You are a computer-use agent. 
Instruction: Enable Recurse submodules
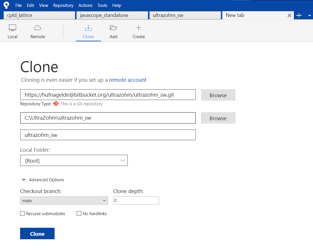(22, 213)
